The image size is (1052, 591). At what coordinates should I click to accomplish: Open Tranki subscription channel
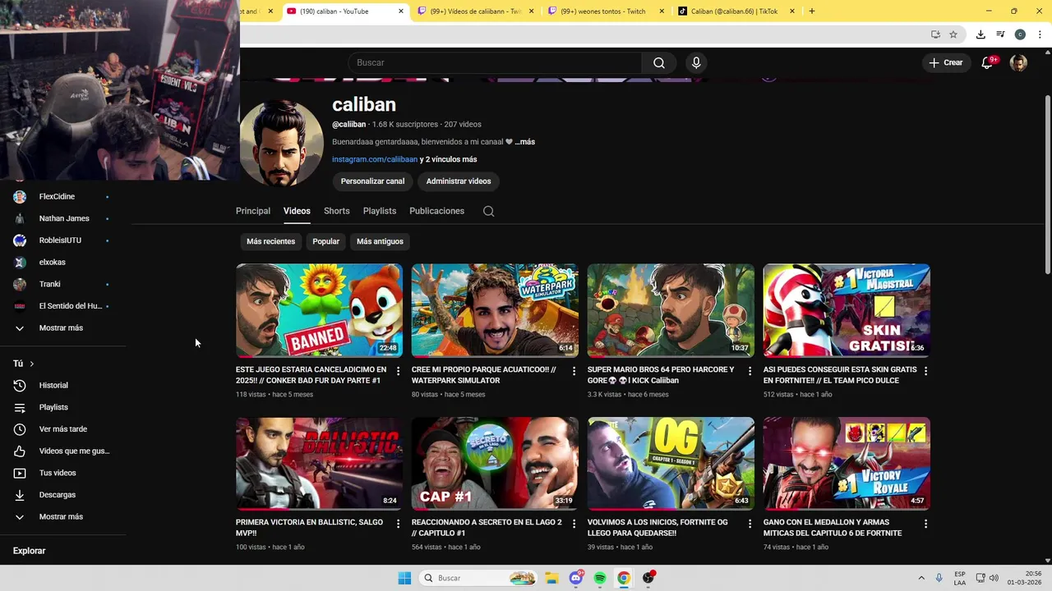[62, 284]
